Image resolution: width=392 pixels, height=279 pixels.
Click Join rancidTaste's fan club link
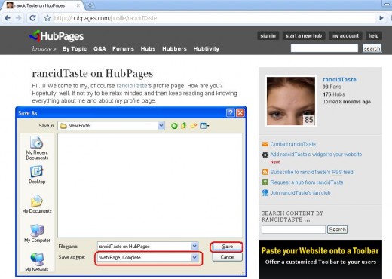pos(300,193)
